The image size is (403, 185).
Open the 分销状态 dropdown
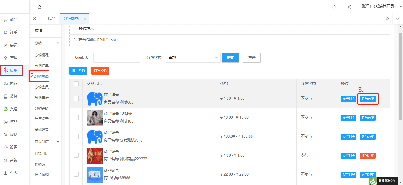pyautogui.click(x=193, y=58)
